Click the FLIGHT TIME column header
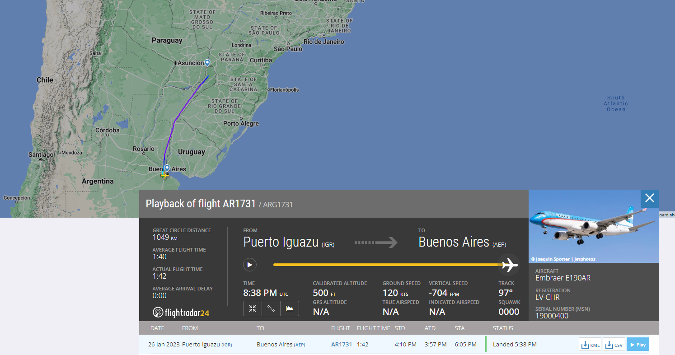The image size is (675, 355). click(373, 328)
